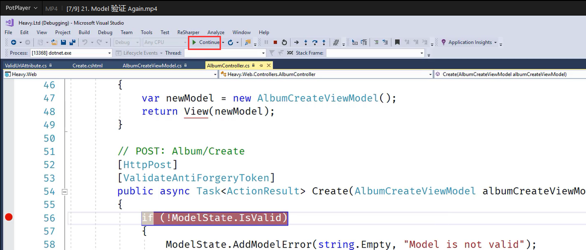586x250 pixels.
Task: Click the Toggle Bookmark icon
Action: tap(397, 42)
